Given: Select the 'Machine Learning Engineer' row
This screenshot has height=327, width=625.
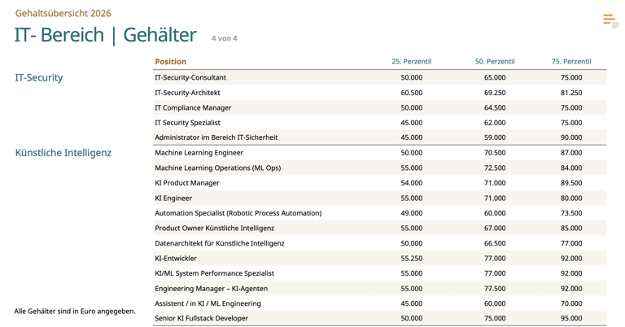Looking at the screenshot, I should click(x=199, y=153).
